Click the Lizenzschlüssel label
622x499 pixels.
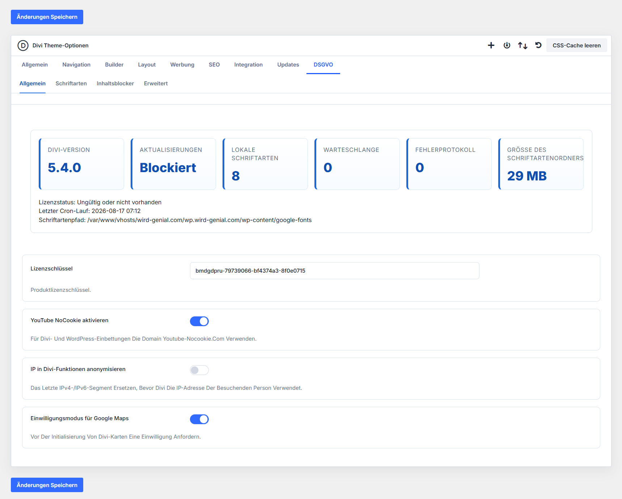52,269
